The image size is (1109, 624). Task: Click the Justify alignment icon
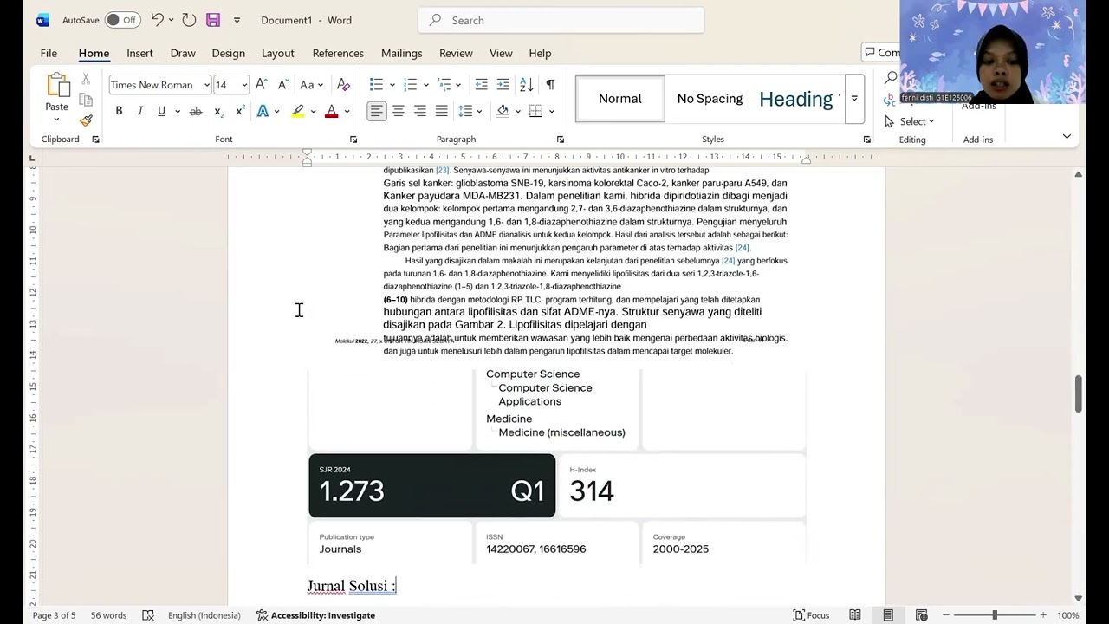[x=442, y=111]
